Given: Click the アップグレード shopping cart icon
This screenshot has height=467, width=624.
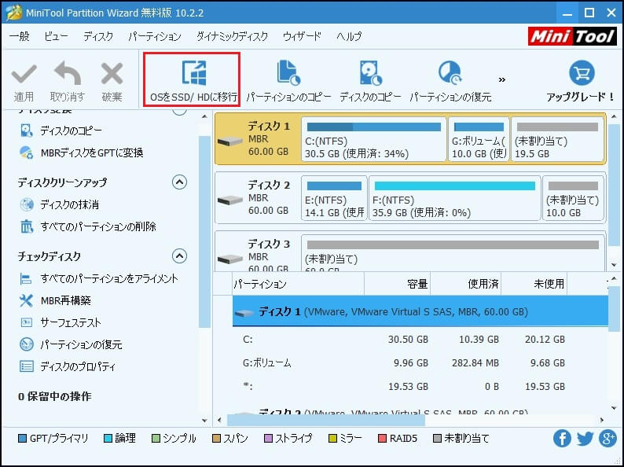Looking at the screenshot, I should (582, 73).
